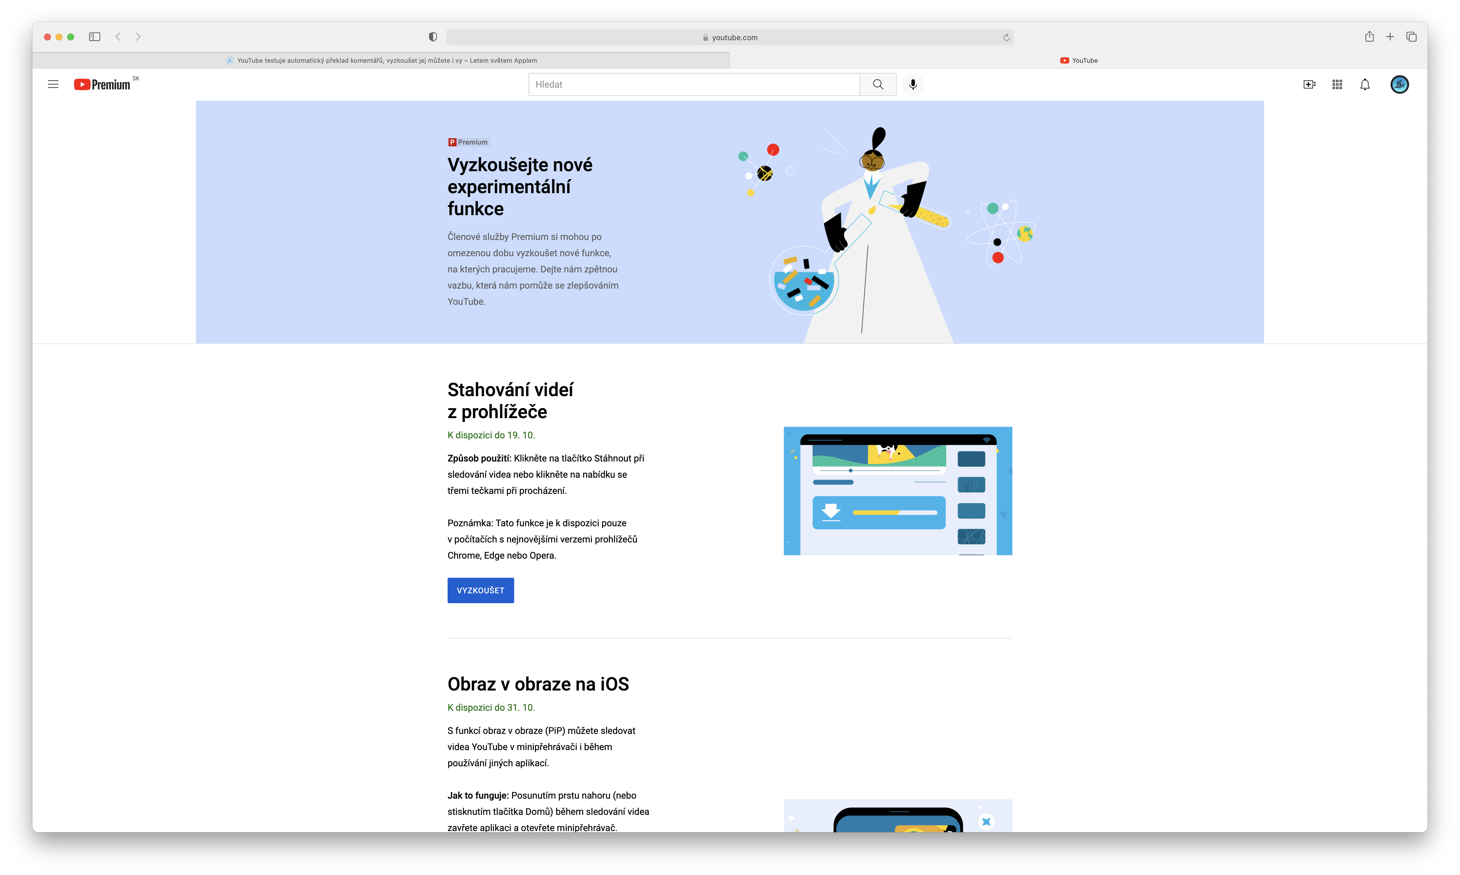This screenshot has height=875, width=1460.
Task: Click the privacy shield icon in Safari
Action: pyautogui.click(x=432, y=36)
